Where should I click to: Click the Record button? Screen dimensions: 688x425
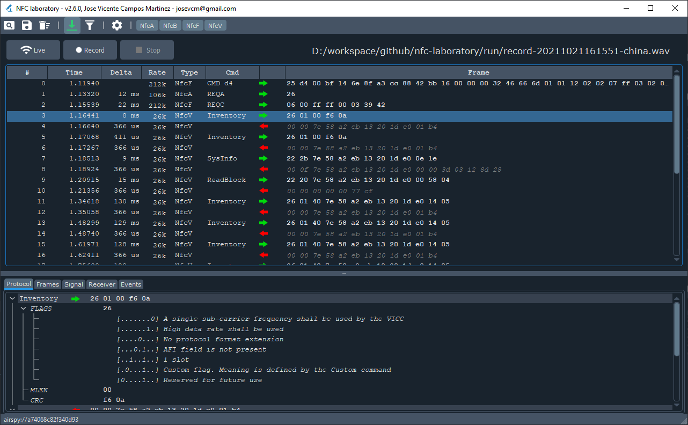90,50
